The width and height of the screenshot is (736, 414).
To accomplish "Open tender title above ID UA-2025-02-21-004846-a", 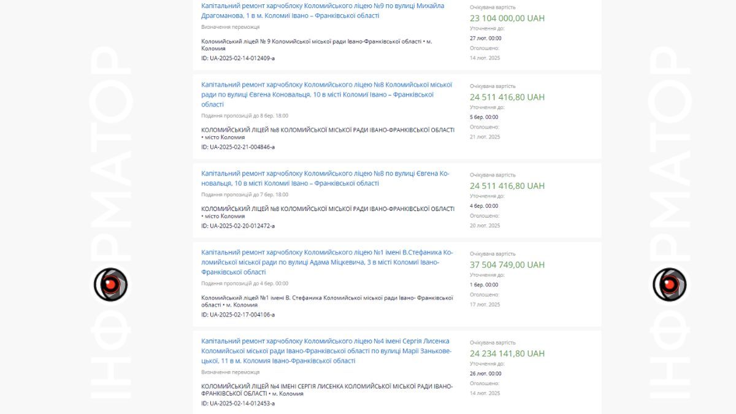I will coord(326,94).
